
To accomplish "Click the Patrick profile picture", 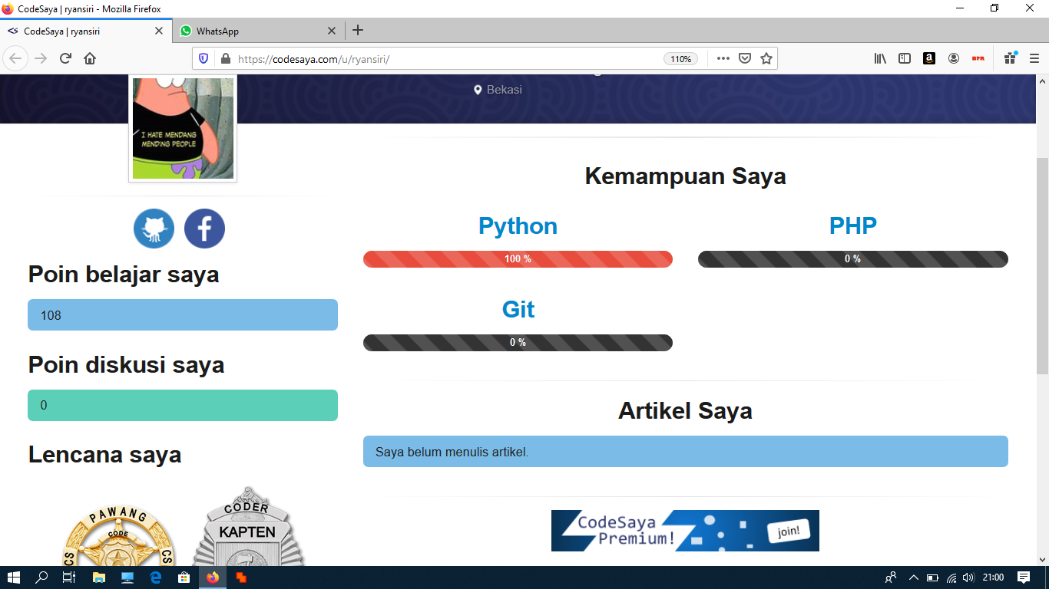I will (x=183, y=128).
